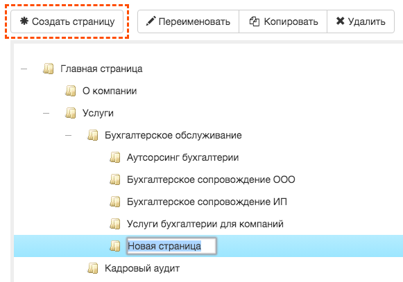Image resolution: width=403 pixels, height=282 pixels.
Task: Click the Кадровый аудит folder icon
Action: 92,268
